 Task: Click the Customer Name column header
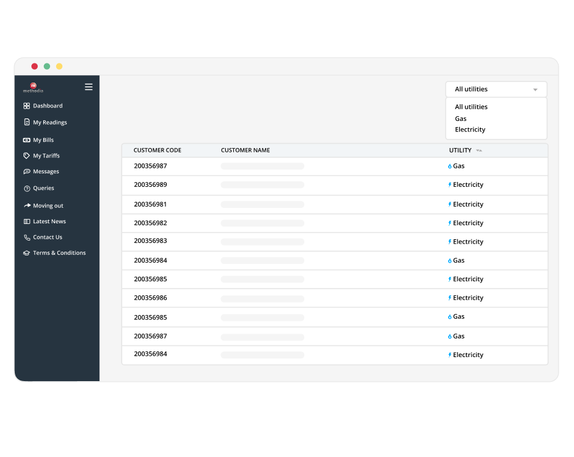click(245, 150)
